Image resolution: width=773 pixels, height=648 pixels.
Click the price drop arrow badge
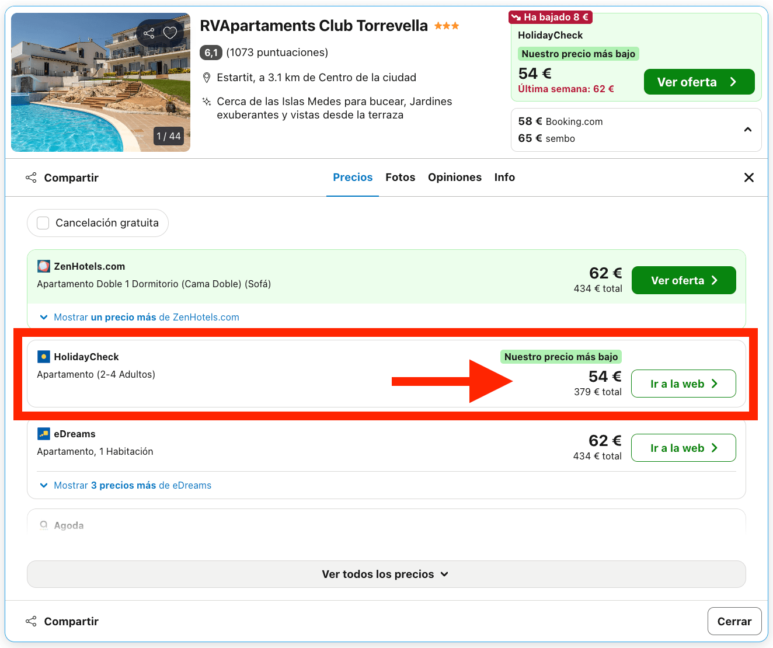click(x=550, y=17)
